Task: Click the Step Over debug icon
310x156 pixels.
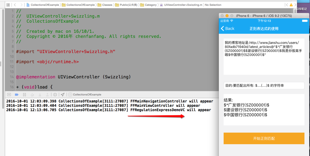Action: point(32,94)
